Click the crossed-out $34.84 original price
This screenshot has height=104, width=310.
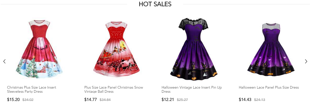[x=105, y=100]
